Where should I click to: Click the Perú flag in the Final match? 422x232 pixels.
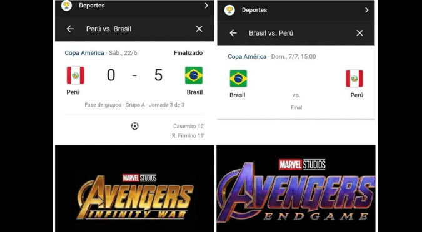click(354, 79)
